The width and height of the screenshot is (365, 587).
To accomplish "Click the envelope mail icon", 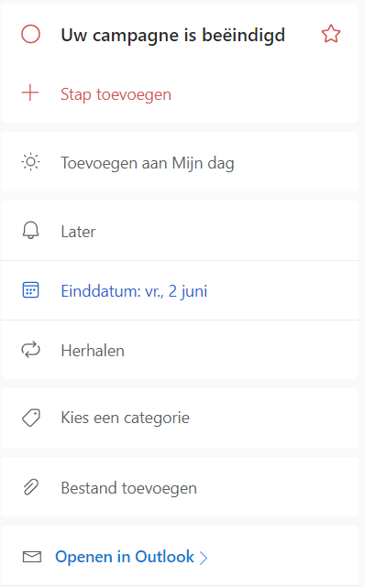I will click(x=32, y=557).
